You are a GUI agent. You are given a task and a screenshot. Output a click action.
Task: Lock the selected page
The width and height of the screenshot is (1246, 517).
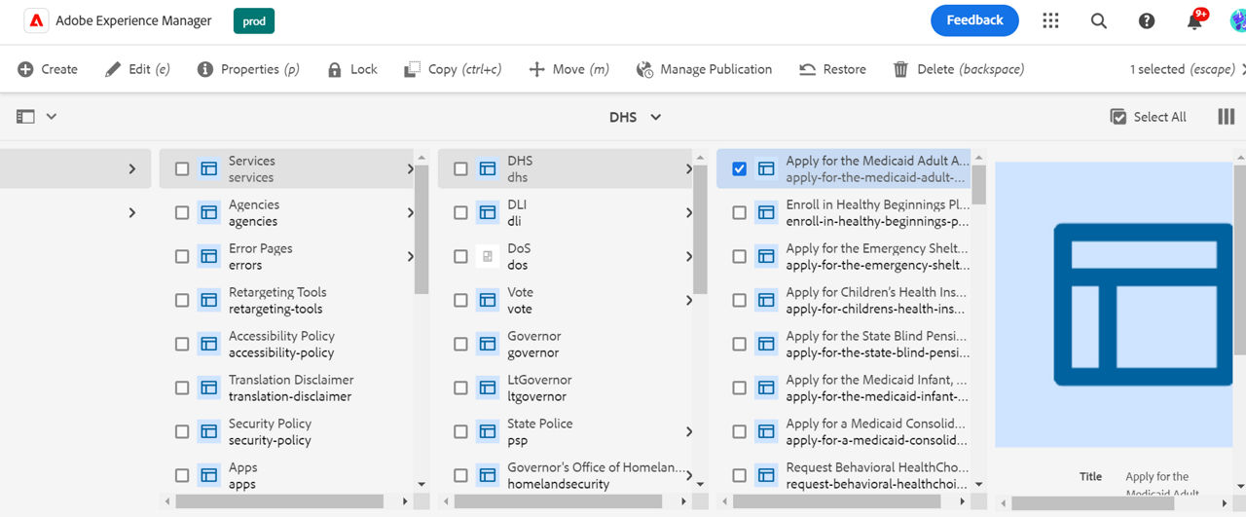[x=352, y=69]
